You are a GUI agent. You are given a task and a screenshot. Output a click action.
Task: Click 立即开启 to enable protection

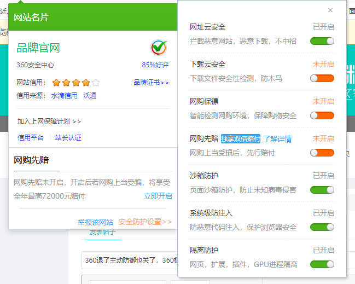click(x=158, y=196)
